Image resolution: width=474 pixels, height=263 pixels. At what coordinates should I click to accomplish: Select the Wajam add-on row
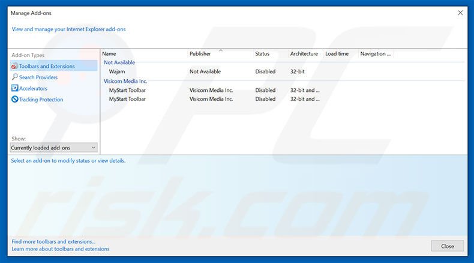[283, 71]
